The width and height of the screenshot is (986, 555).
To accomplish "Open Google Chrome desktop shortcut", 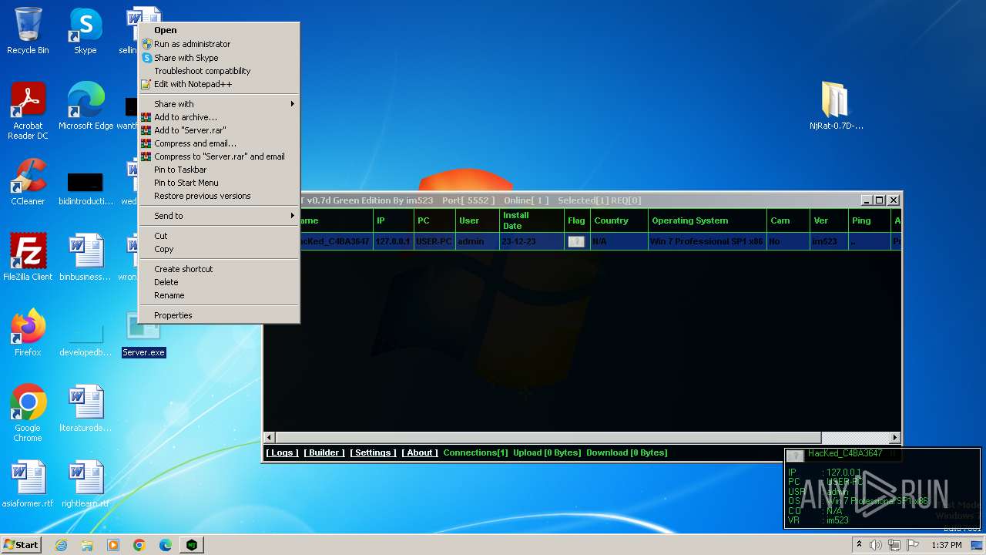I will click(28, 412).
